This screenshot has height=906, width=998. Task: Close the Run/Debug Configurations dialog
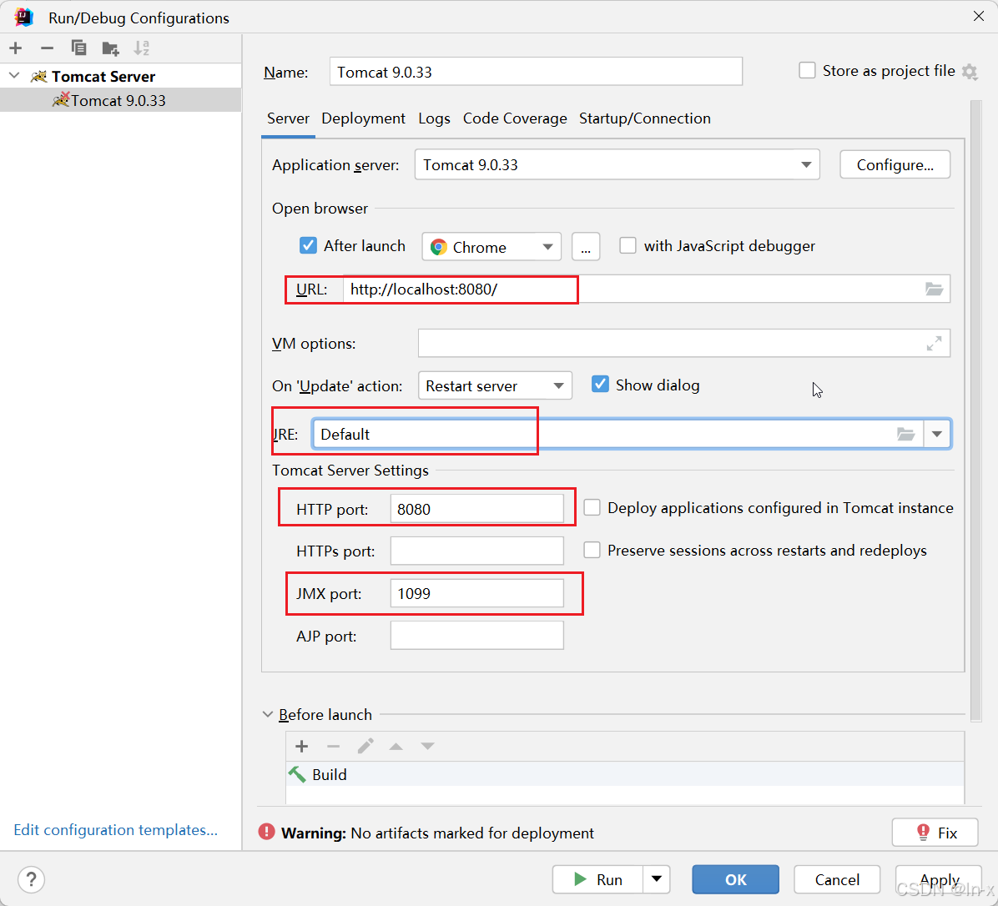[x=979, y=17]
